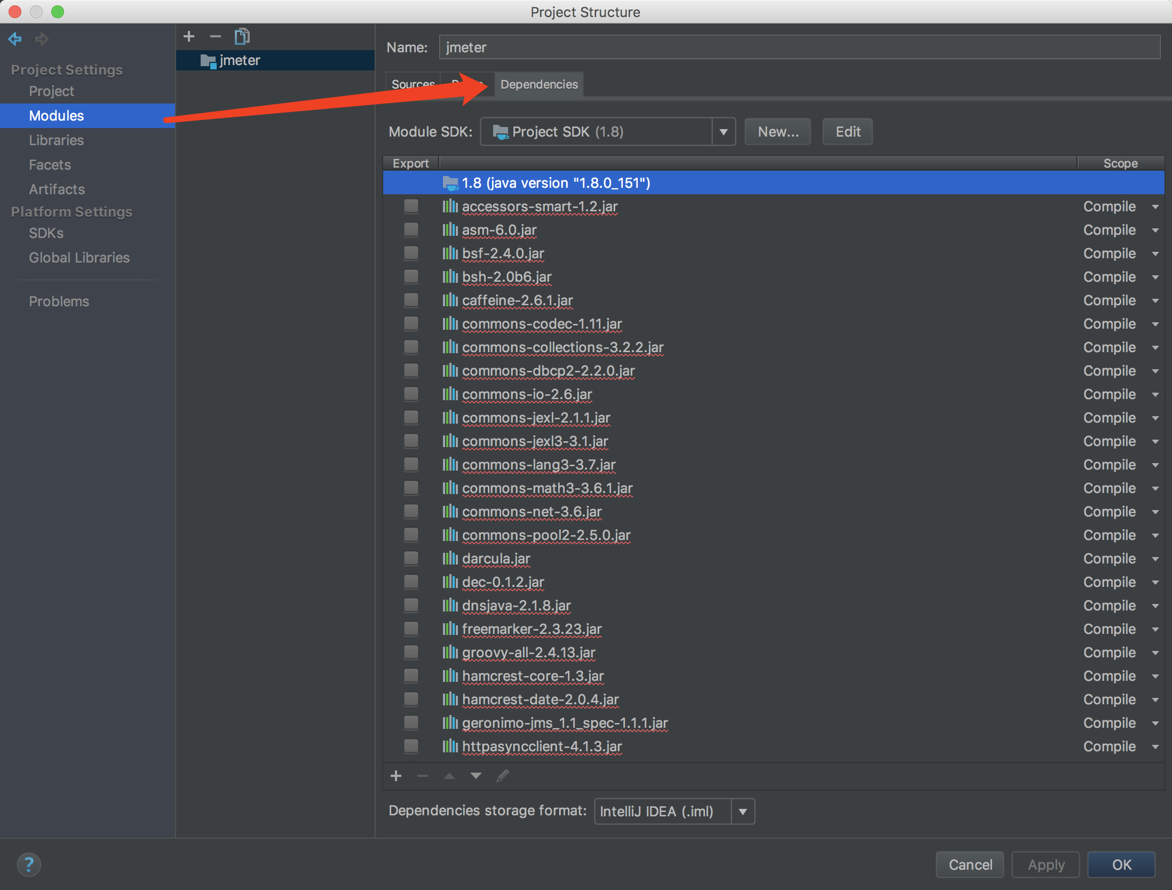Toggle export checkbox for commons-lang3-3.7.jar
The width and height of the screenshot is (1172, 890).
click(x=411, y=464)
